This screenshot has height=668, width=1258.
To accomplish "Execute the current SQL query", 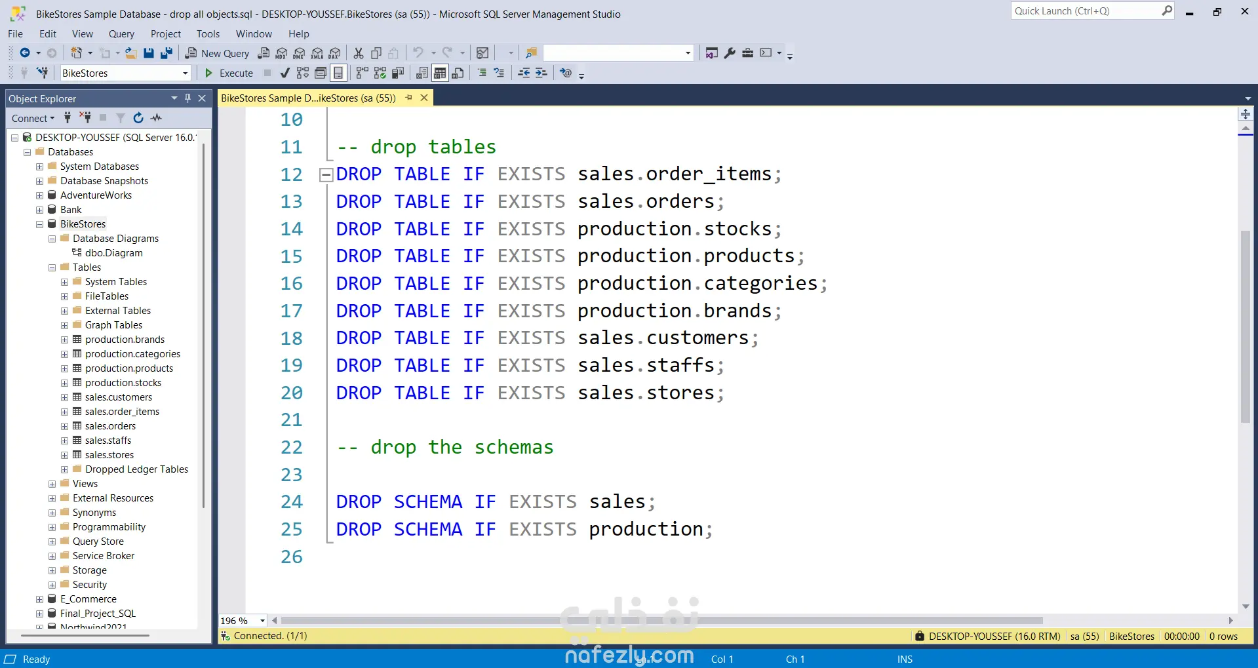I will coord(229,73).
